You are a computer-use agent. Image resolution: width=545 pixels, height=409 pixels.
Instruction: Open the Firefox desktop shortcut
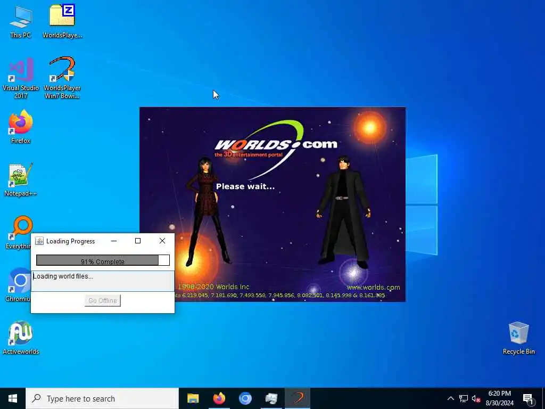click(21, 127)
